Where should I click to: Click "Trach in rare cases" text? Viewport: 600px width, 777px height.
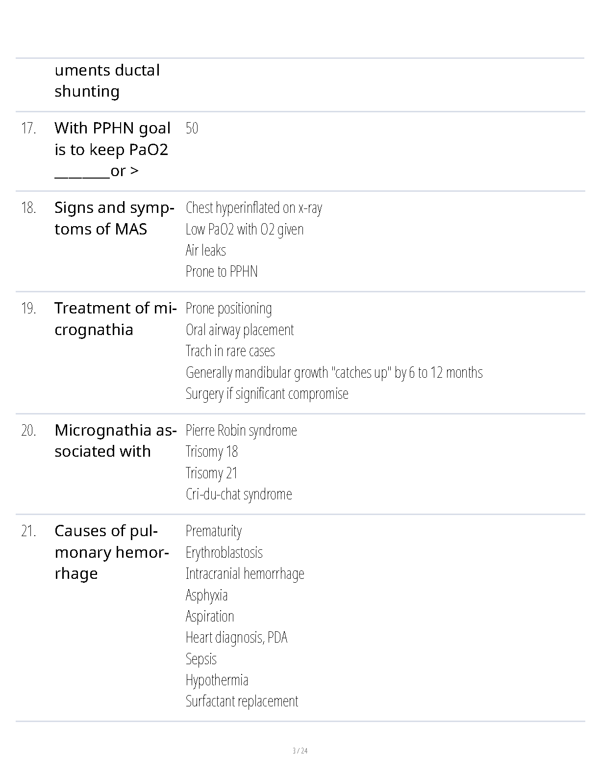click(x=230, y=351)
